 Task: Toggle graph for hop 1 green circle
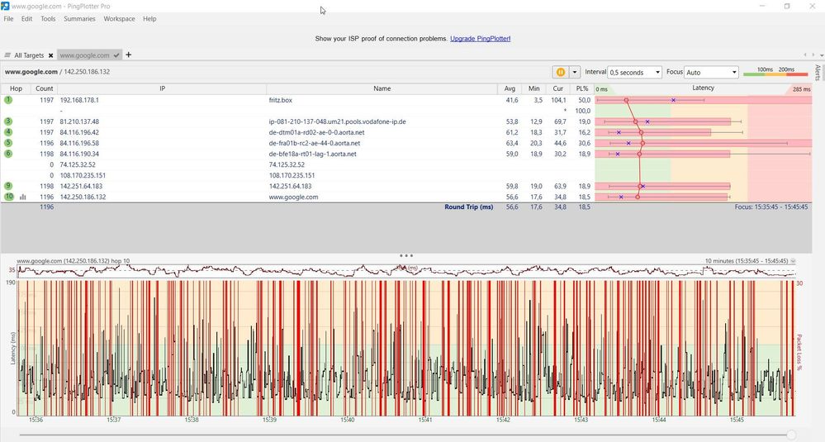tap(8, 99)
